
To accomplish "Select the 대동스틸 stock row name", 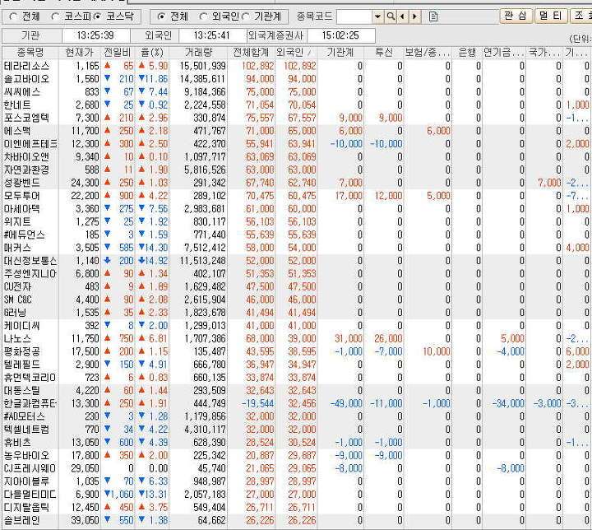I will [x=22, y=391].
